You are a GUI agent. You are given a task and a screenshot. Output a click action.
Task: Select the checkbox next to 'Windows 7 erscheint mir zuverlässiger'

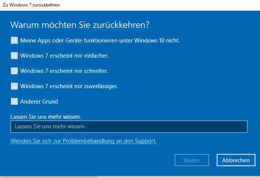click(x=14, y=86)
